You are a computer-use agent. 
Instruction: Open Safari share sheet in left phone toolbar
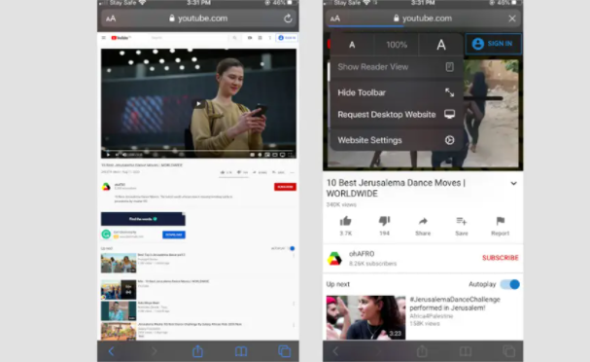(198, 351)
